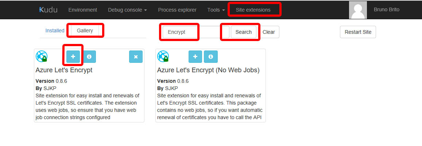The width and height of the screenshot is (422, 146).
Task: Click the Search button
Action: 244,32
